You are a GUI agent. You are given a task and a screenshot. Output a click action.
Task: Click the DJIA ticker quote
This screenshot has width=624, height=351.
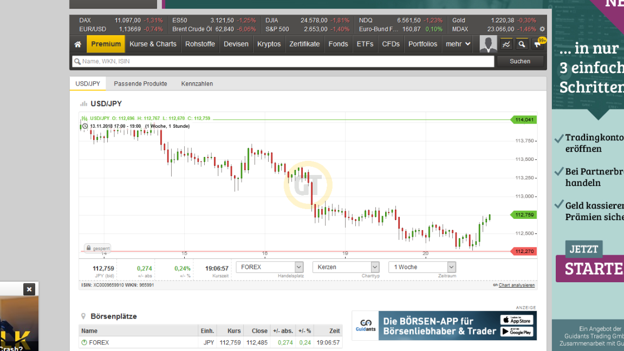click(x=308, y=20)
